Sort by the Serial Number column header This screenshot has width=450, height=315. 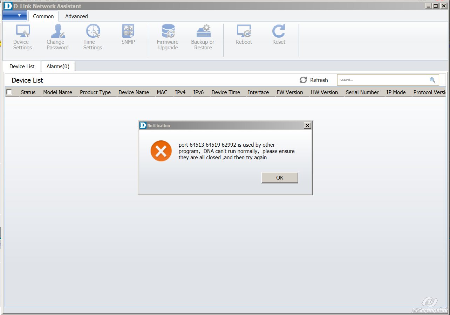(362, 92)
